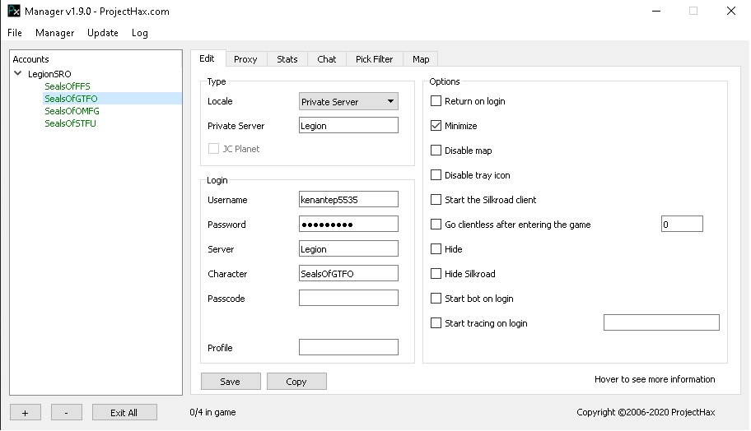Screen dimensions: 751x431
Task: Open the Pick Filter tab
Action: pos(374,59)
